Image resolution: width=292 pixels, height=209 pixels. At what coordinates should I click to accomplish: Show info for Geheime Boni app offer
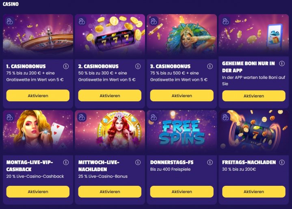coord(282,63)
